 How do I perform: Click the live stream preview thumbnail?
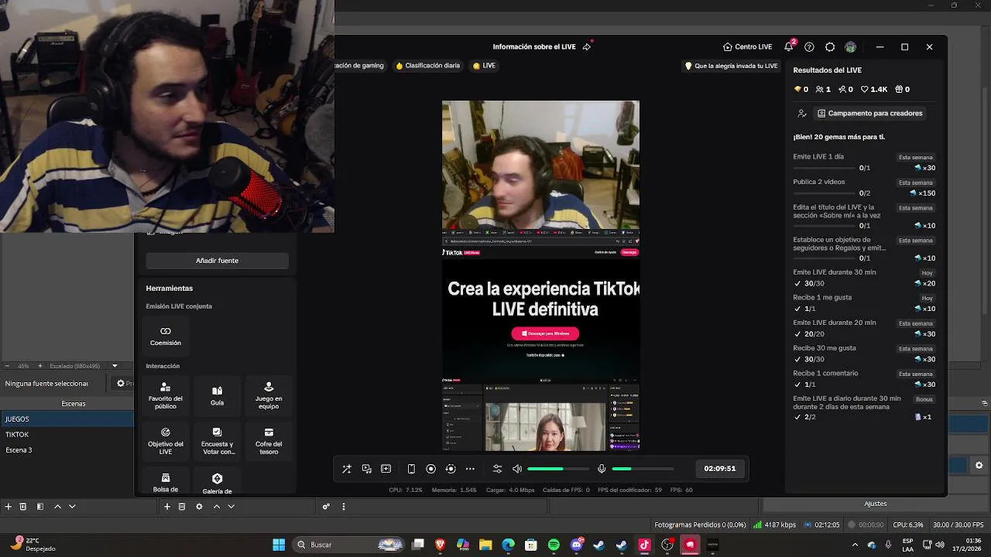pos(540,275)
